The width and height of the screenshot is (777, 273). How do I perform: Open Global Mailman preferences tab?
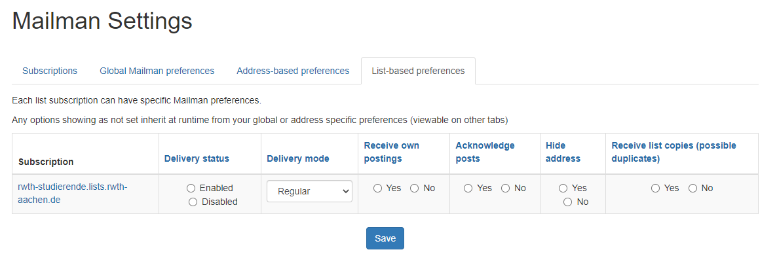157,71
